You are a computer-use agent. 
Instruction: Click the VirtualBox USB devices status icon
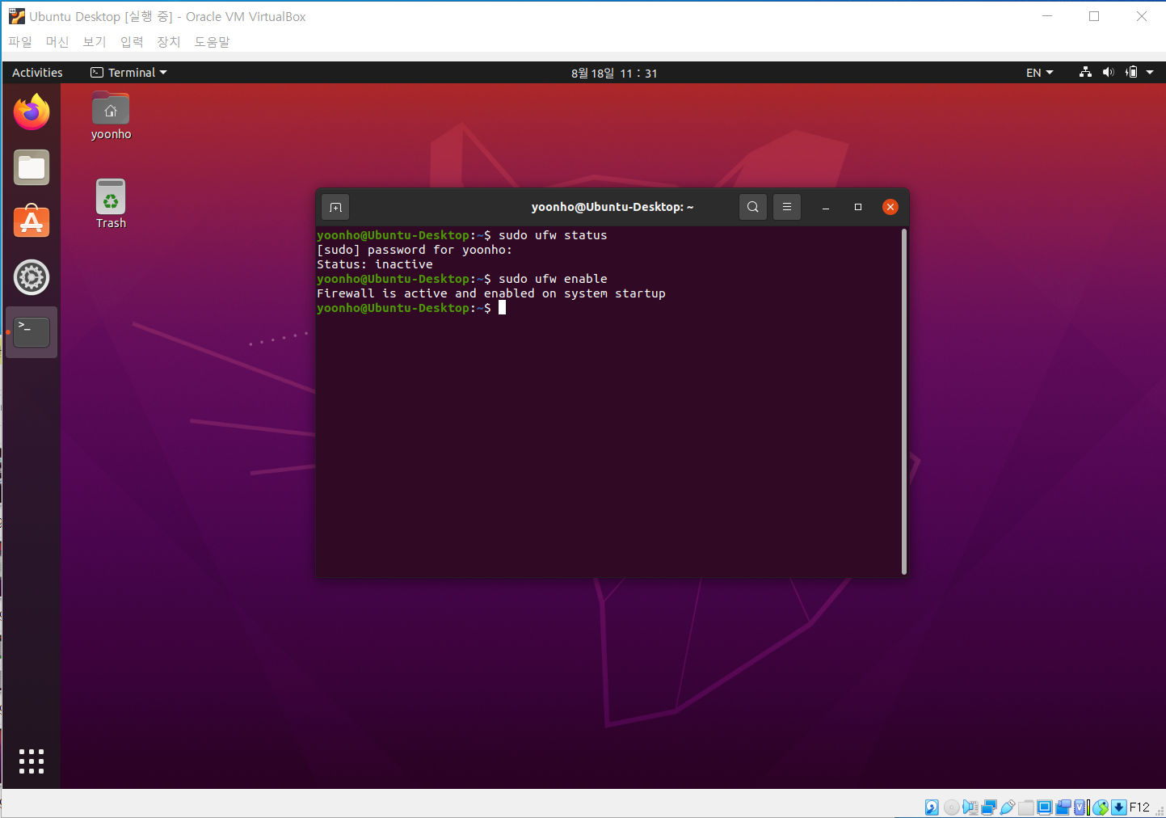coord(1008,807)
